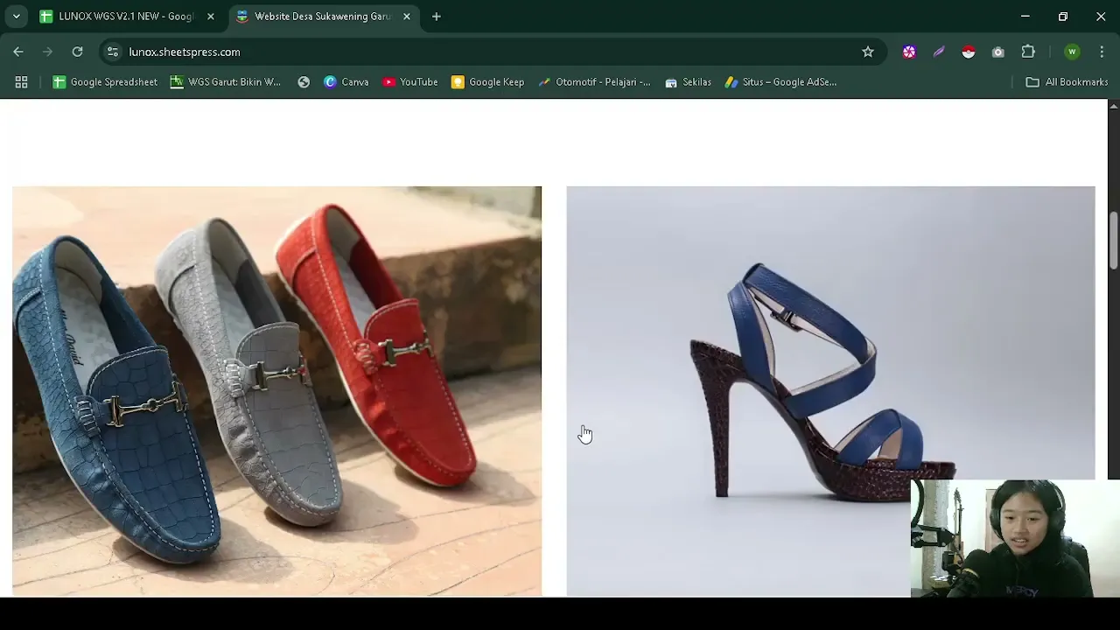Viewport: 1120px width, 630px height.
Task: Click the scrollbar up arrow
Action: tap(1113, 106)
